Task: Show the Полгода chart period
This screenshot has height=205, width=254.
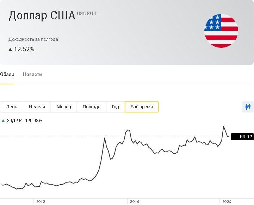Action: click(92, 107)
